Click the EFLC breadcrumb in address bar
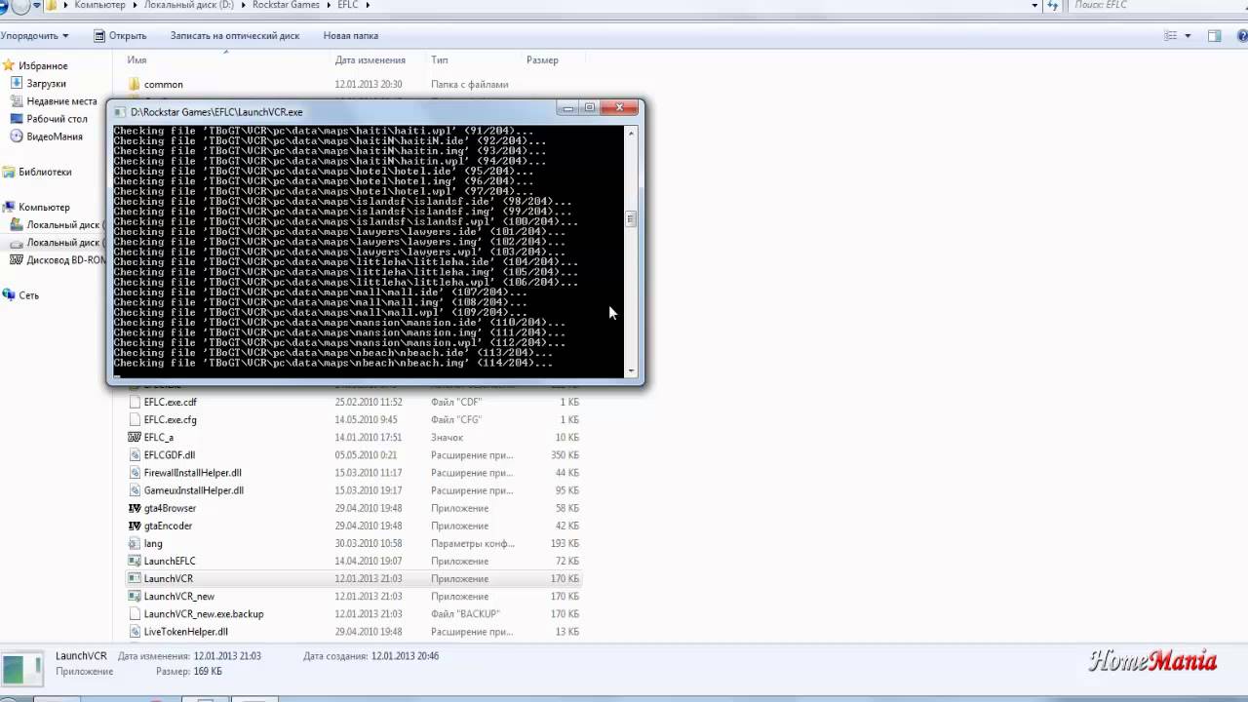Screen dimensions: 1248x702 349,5
